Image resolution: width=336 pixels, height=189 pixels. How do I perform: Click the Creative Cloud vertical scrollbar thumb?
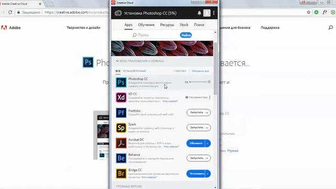point(215,69)
